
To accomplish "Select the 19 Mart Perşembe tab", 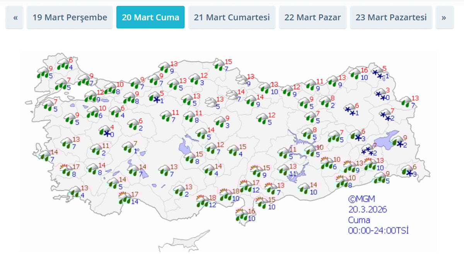I will coord(69,17).
